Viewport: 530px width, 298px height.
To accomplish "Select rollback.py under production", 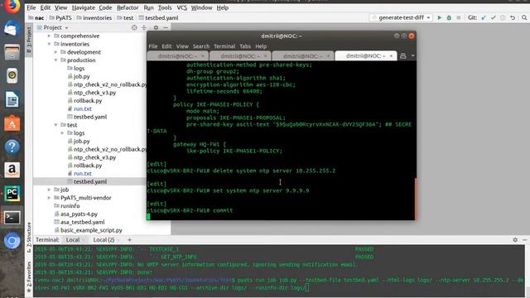I will click(x=88, y=101).
